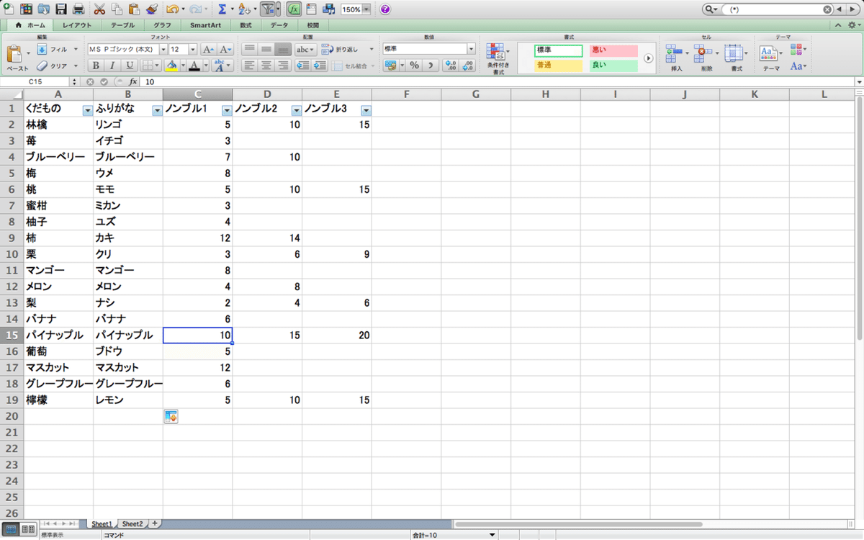Toggle the formula bar fx toolbar button
864x540 pixels.
294,9
